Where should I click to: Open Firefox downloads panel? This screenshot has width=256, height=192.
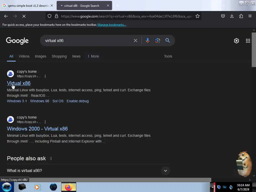point(232,16)
